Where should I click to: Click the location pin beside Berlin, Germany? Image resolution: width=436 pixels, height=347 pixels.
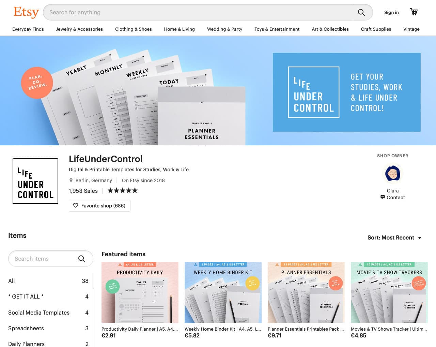tap(71, 180)
